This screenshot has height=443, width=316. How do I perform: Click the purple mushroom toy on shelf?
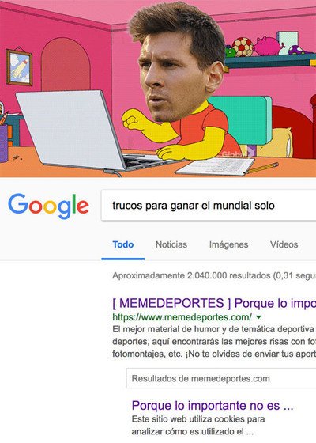point(299,50)
